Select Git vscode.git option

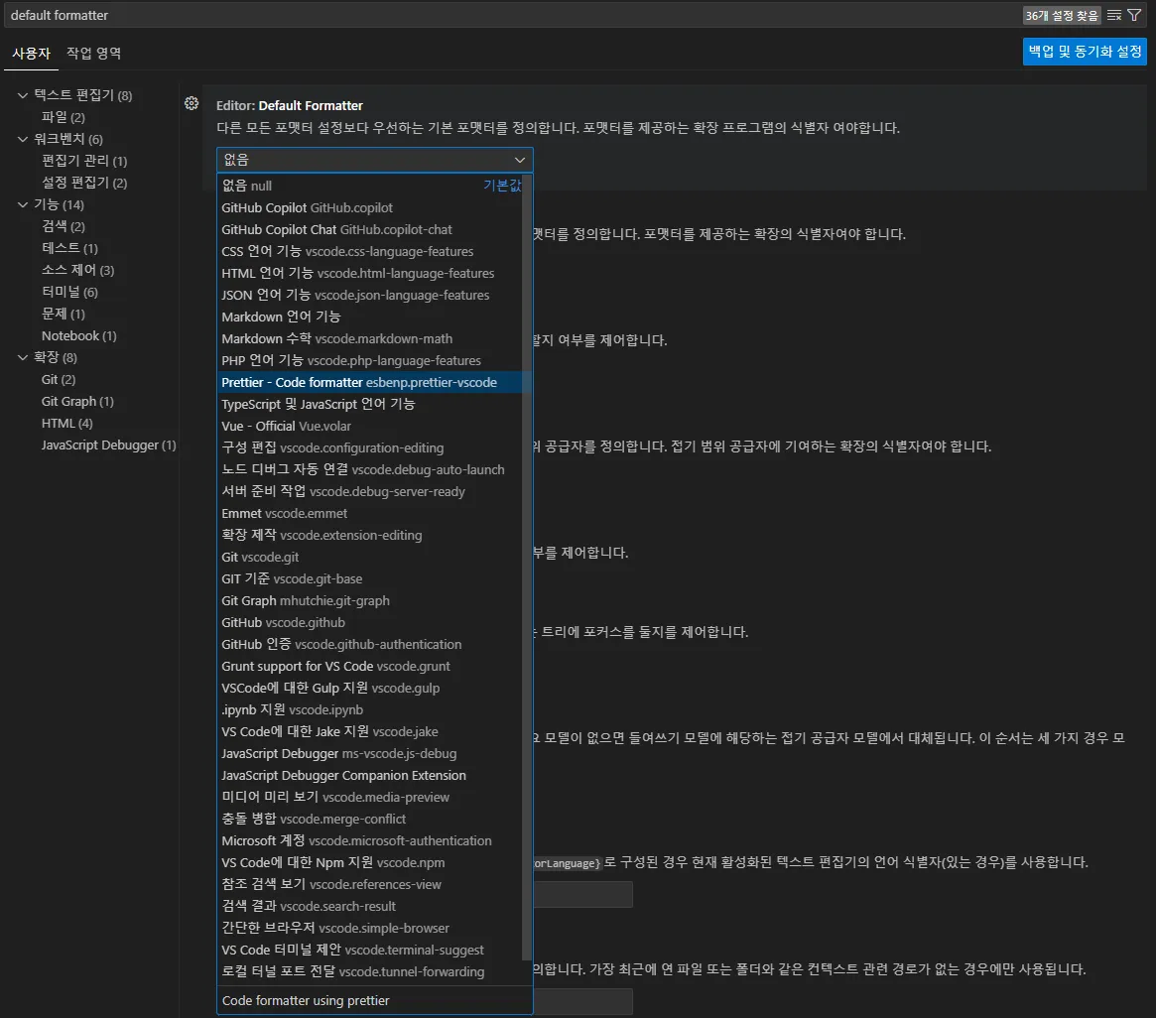[370, 557]
